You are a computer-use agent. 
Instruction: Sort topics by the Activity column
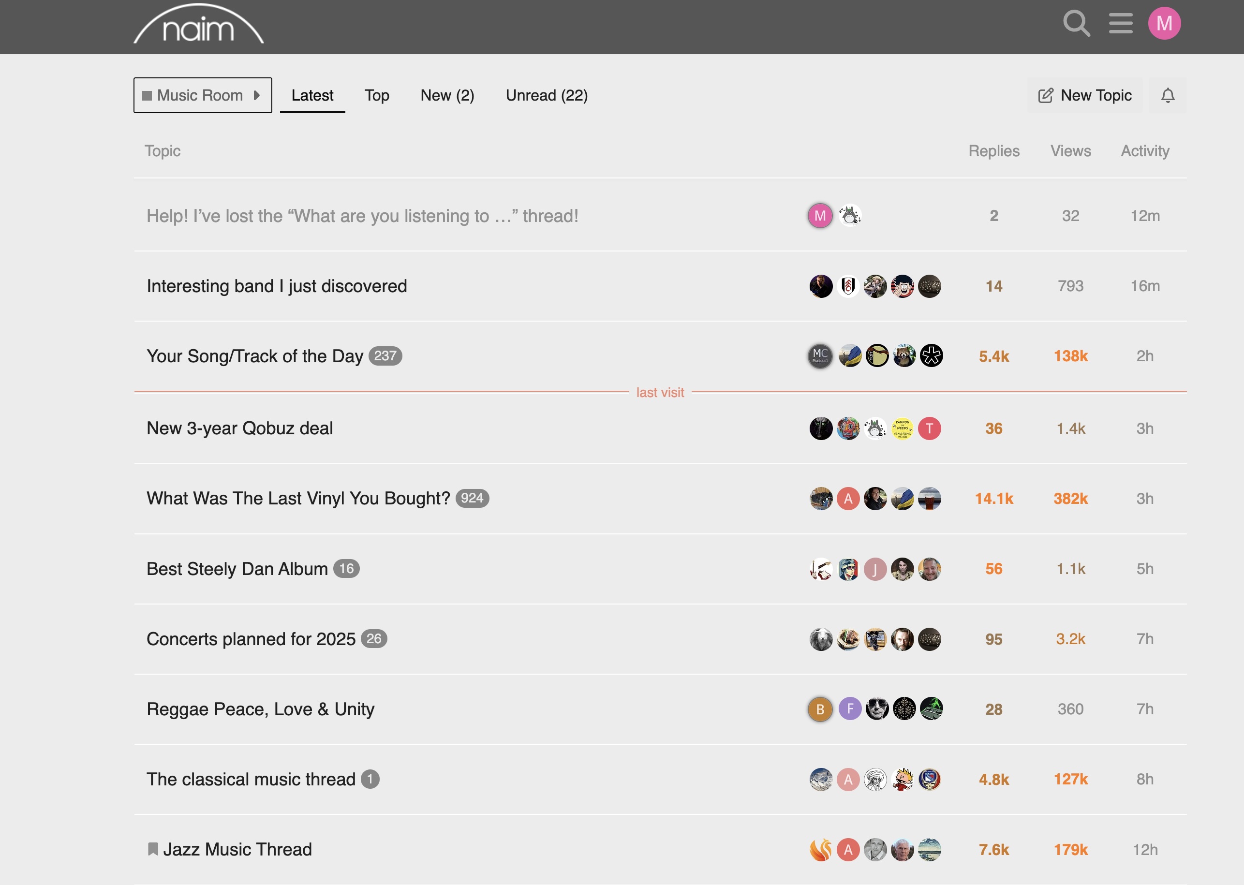pyautogui.click(x=1144, y=151)
